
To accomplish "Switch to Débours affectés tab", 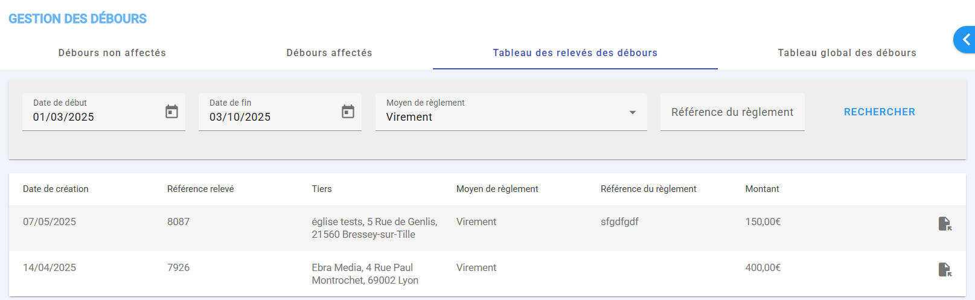I will 329,53.
